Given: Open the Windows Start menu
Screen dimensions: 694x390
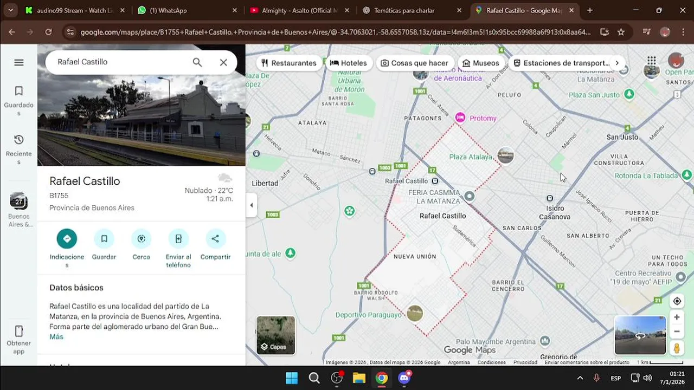Looking at the screenshot, I should click(x=292, y=378).
